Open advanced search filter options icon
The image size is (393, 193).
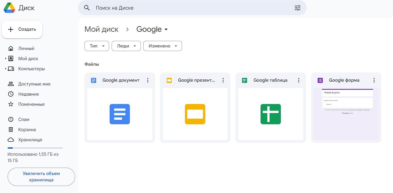(297, 8)
